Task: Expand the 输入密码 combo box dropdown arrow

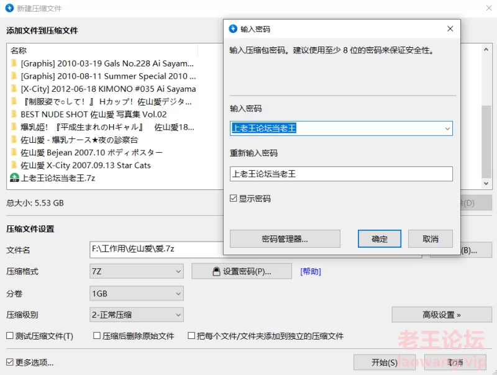Action: 447,129
